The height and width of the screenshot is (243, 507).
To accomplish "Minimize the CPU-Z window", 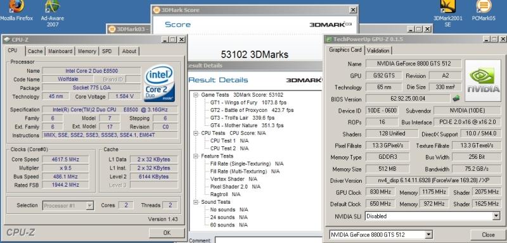I will coord(165,39).
